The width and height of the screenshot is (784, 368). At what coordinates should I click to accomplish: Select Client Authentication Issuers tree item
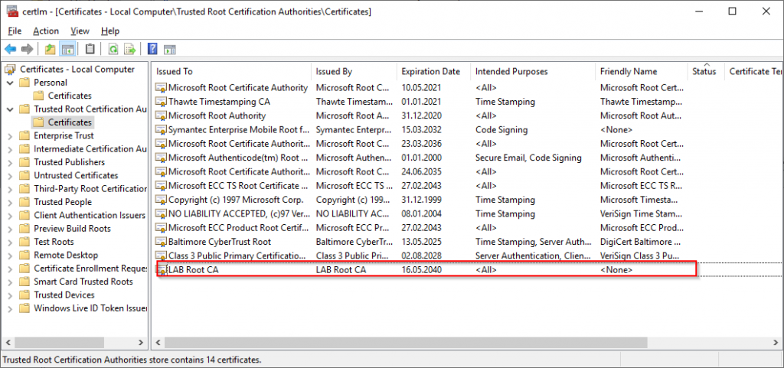[x=89, y=215]
